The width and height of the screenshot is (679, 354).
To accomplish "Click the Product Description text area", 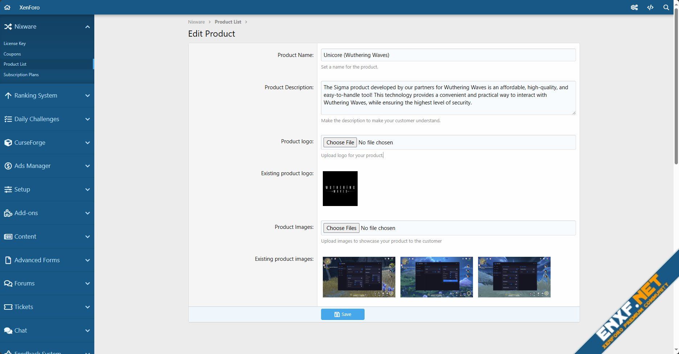I will [x=448, y=98].
